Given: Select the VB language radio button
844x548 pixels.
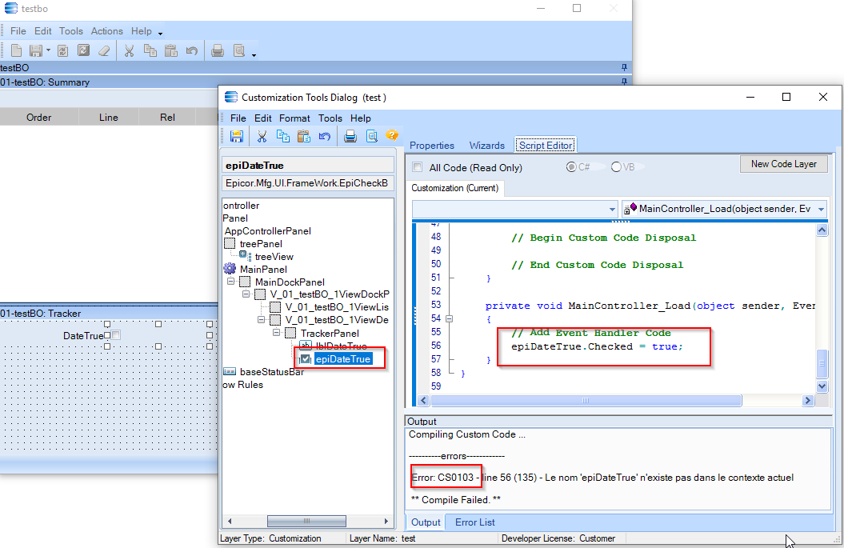Looking at the screenshot, I should click(616, 167).
